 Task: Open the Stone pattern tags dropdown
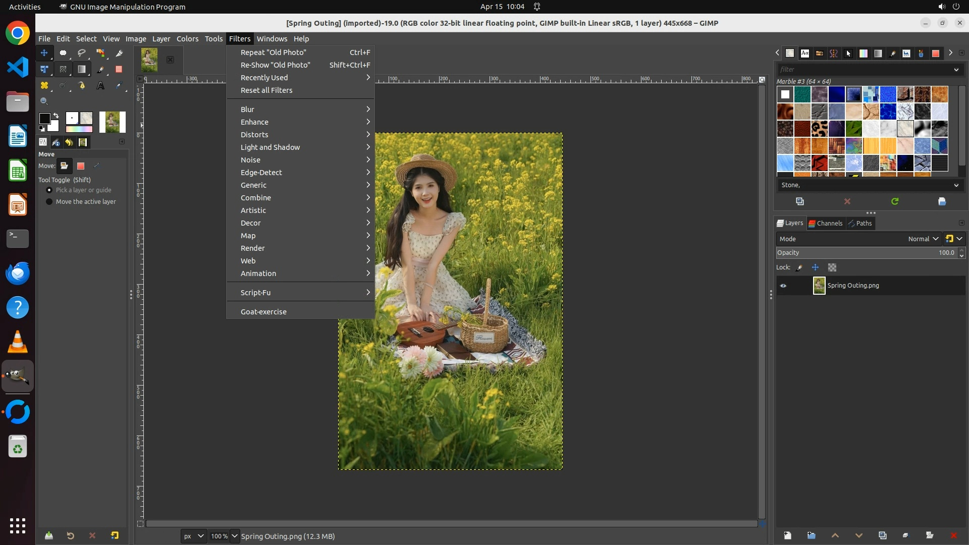click(x=955, y=185)
